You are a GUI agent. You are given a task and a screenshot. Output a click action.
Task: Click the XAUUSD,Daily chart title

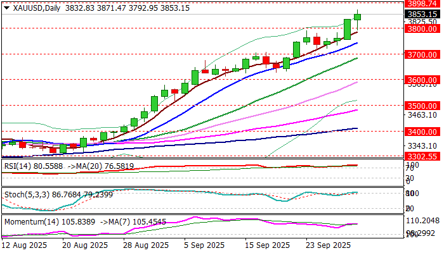(x=37, y=8)
